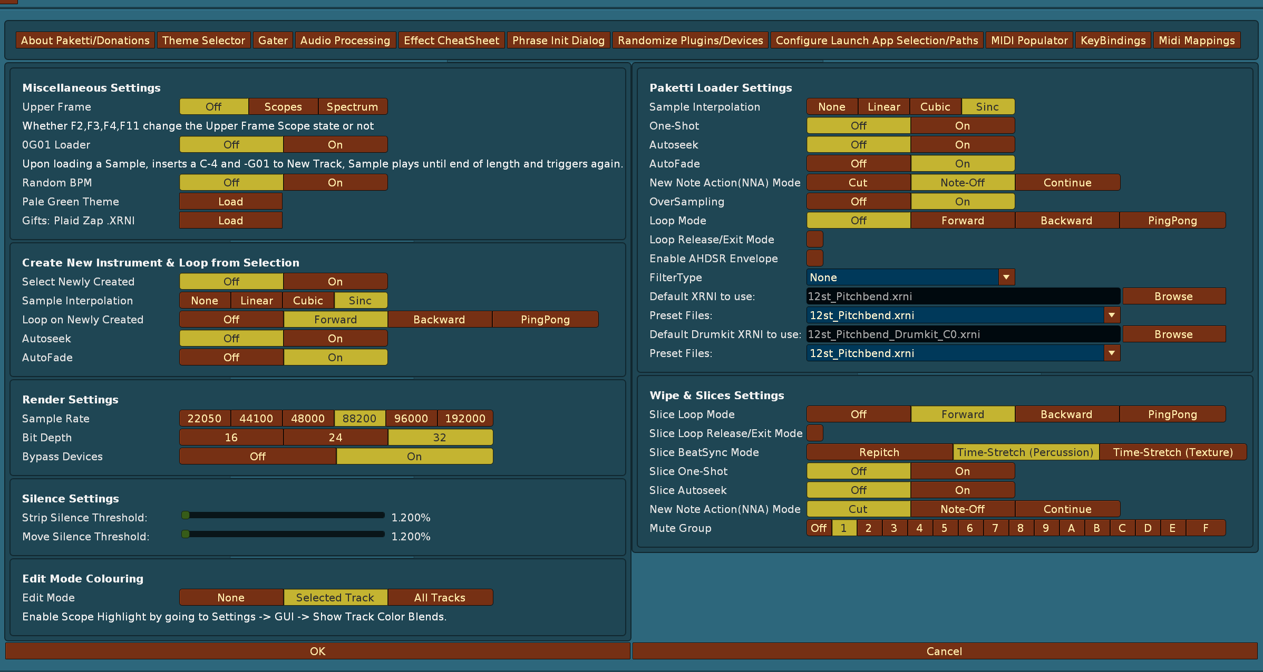This screenshot has height=672, width=1263.
Task: Open the Effect CheatSheet tab
Action: tap(451, 41)
